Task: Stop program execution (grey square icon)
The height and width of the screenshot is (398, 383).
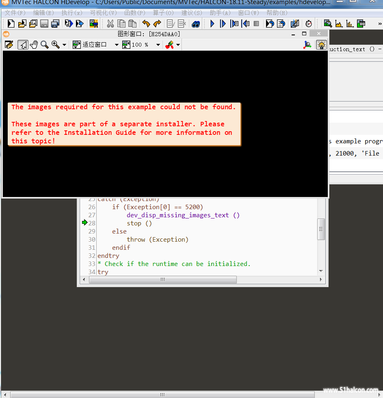Action: click(x=256, y=24)
